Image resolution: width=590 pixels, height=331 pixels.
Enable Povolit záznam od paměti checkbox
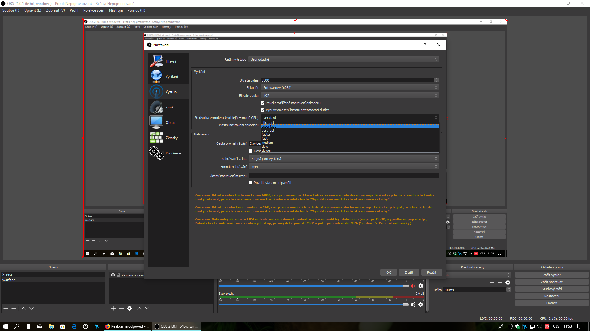(251, 183)
